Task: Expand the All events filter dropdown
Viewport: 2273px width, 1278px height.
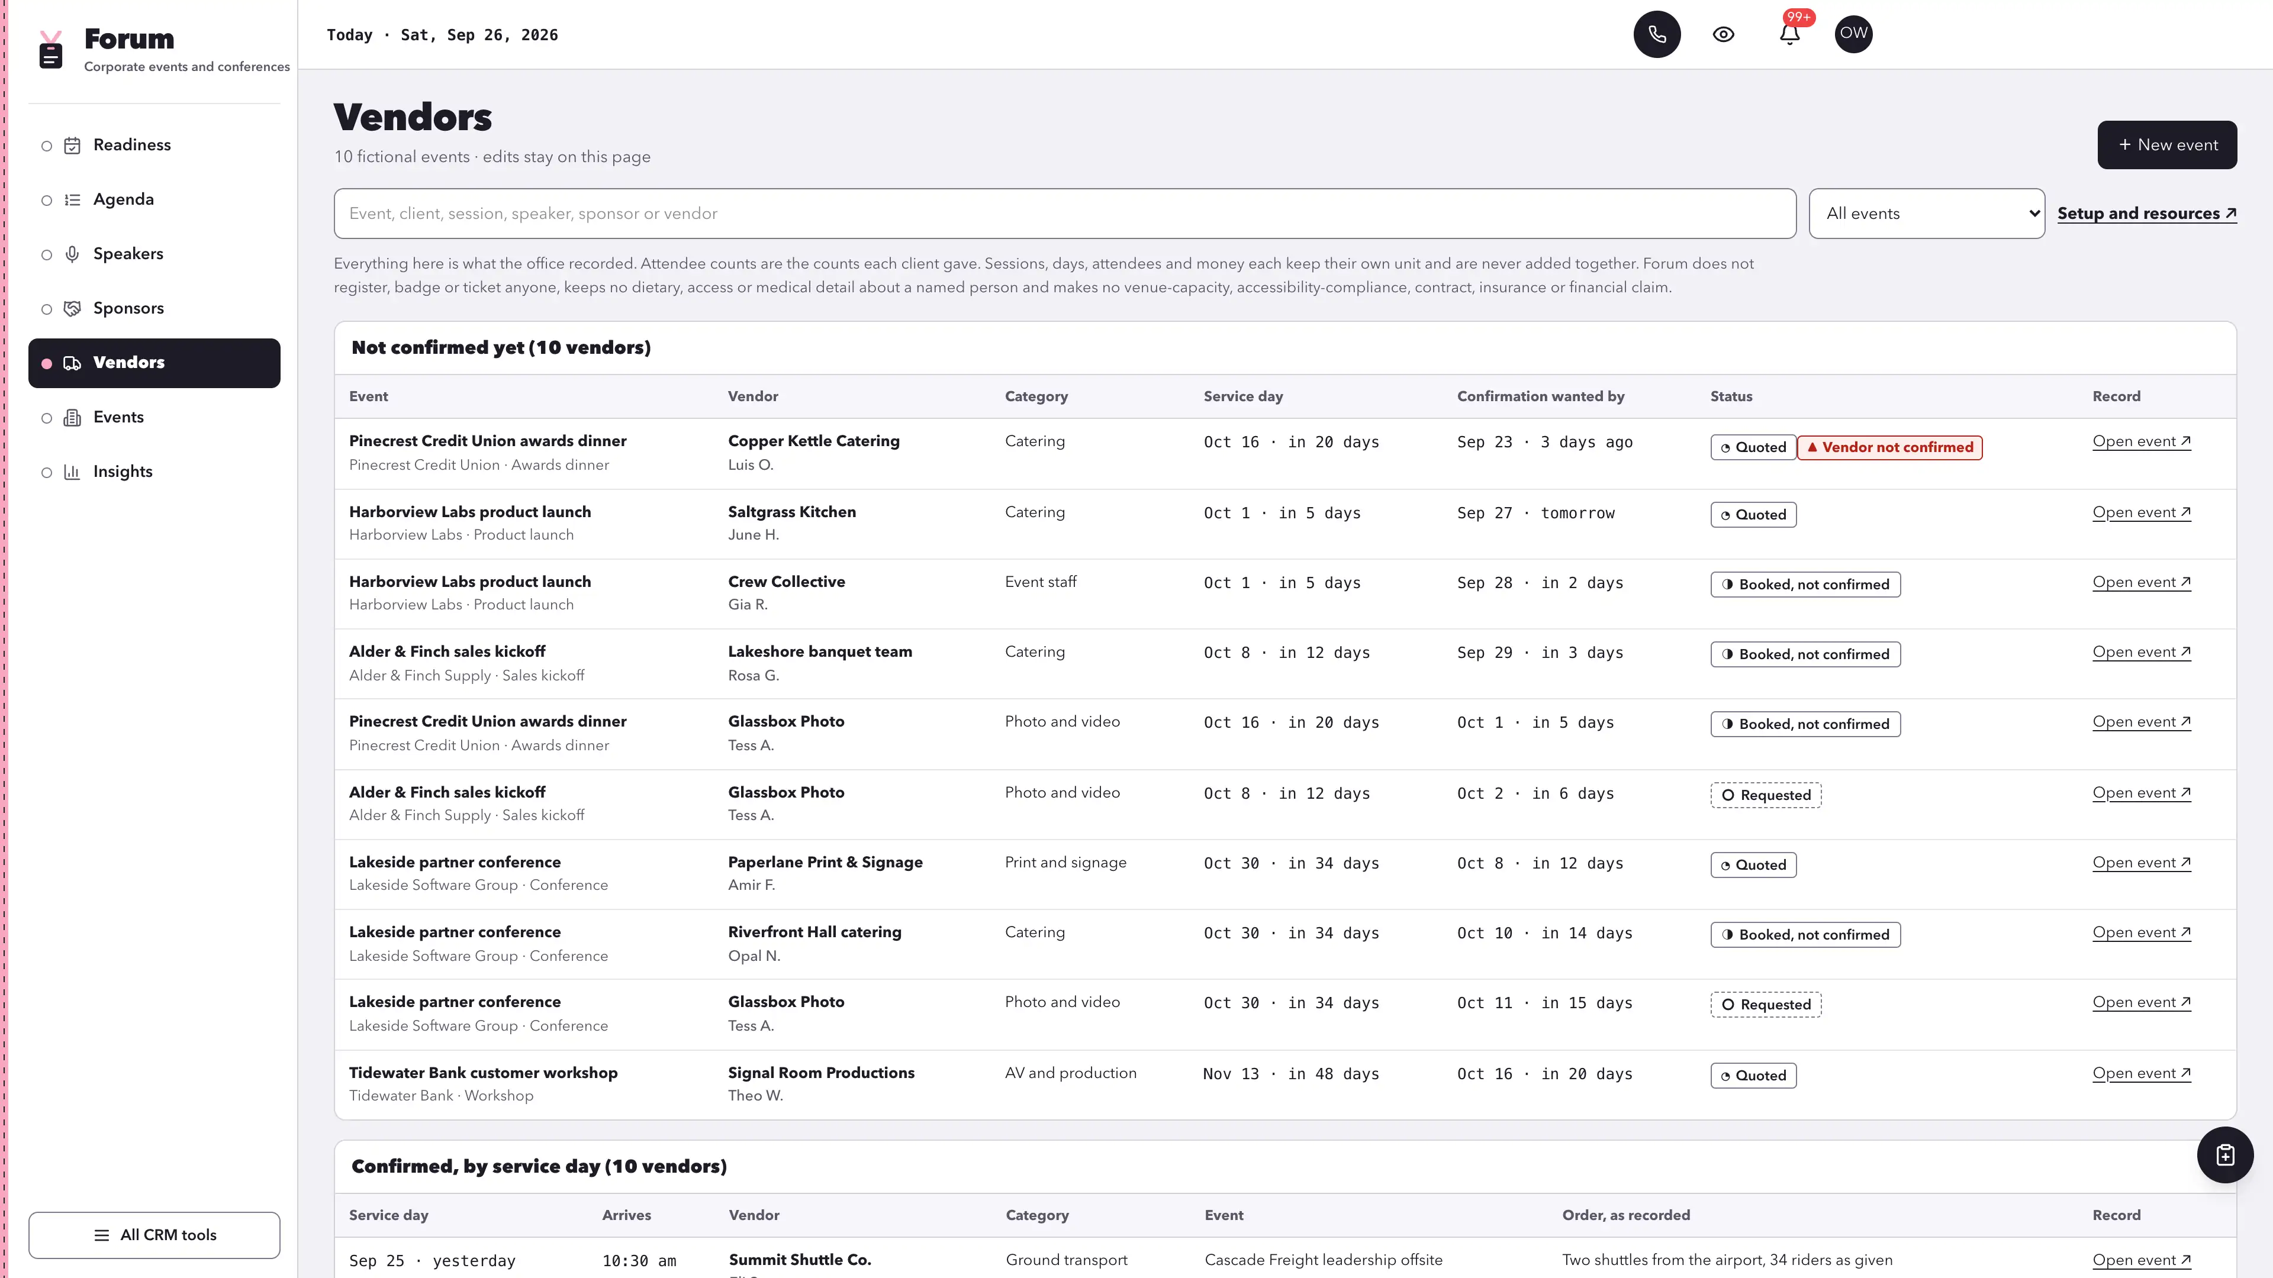Action: tap(1926, 214)
